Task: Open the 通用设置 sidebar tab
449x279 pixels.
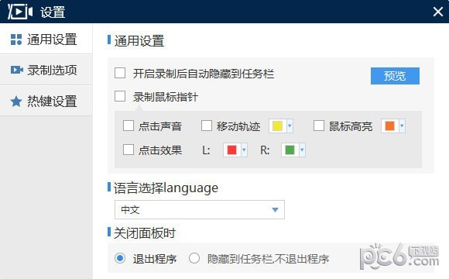Action: pyautogui.click(x=46, y=40)
